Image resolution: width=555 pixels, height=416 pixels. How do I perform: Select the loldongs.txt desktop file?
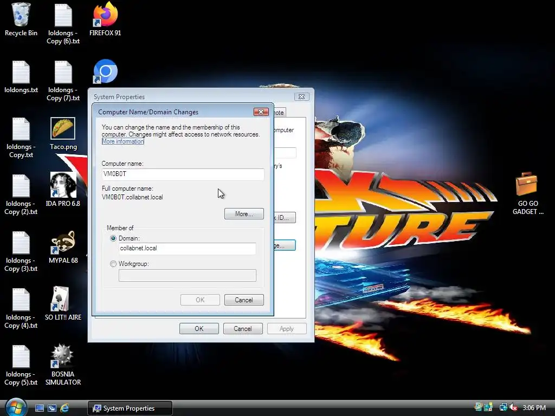[x=21, y=77]
